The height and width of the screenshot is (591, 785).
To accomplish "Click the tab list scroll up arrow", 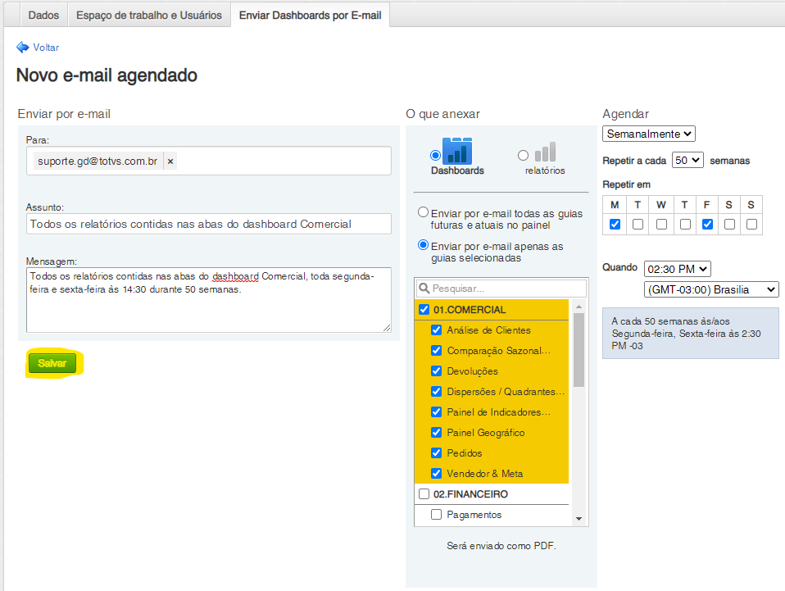I will 579,306.
